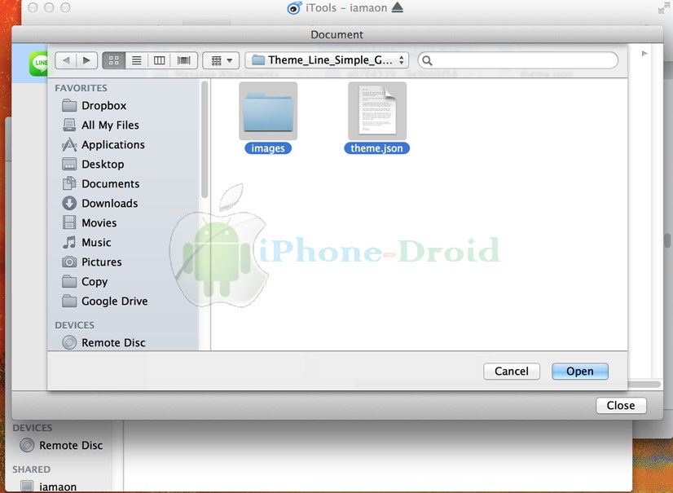Go to Applications in sidebar
Viewport: 673px width, 493px height.
(x=112, y=144)
